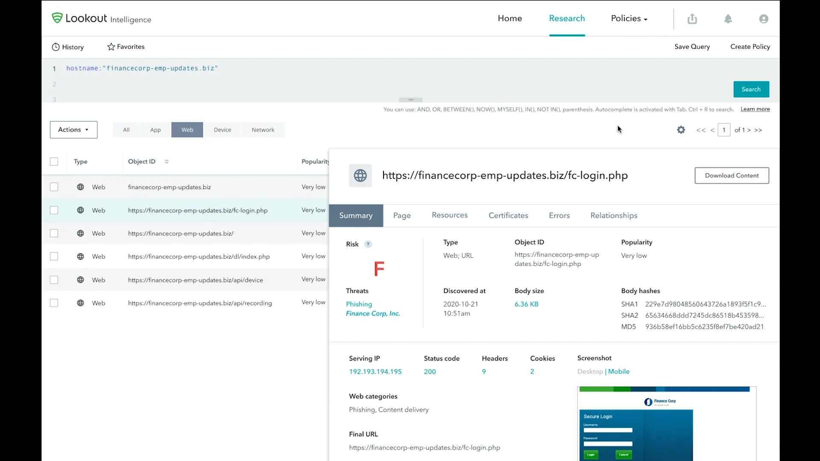Click globe icon in api/device row
The height and width of the screenshot is (461, 820).
tap(80, 280)
